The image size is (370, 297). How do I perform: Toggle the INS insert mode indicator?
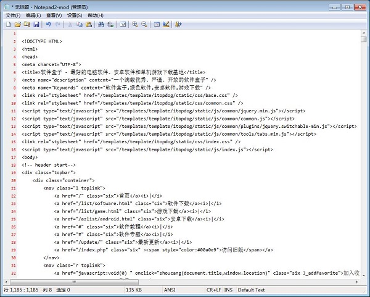pyautogui.click(x=228, y=290)
